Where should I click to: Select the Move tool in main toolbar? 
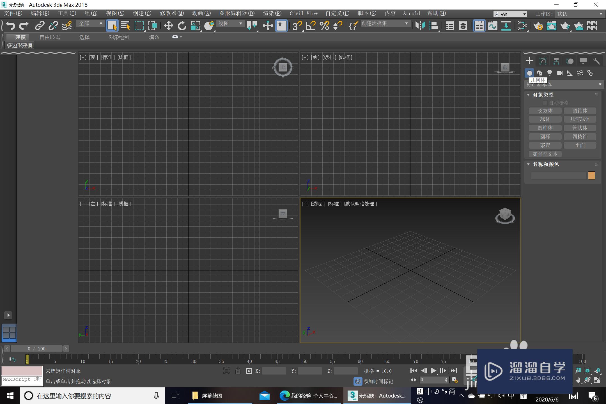168,26
